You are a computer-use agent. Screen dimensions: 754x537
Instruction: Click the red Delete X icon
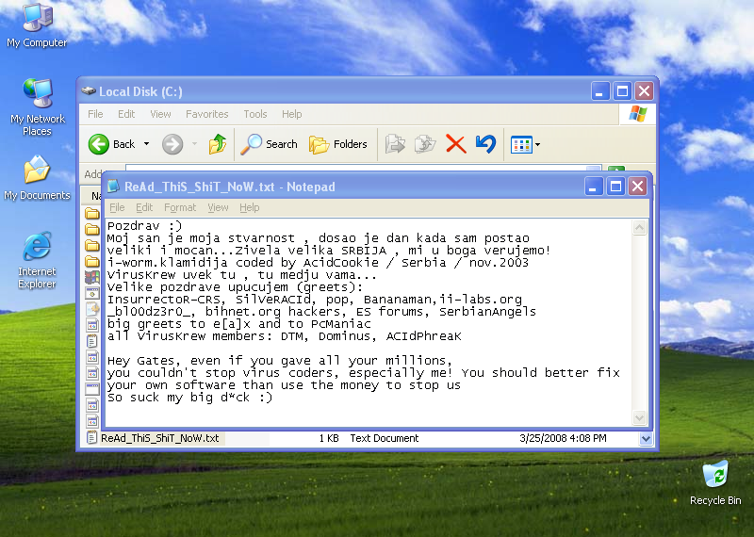point(455,144)
